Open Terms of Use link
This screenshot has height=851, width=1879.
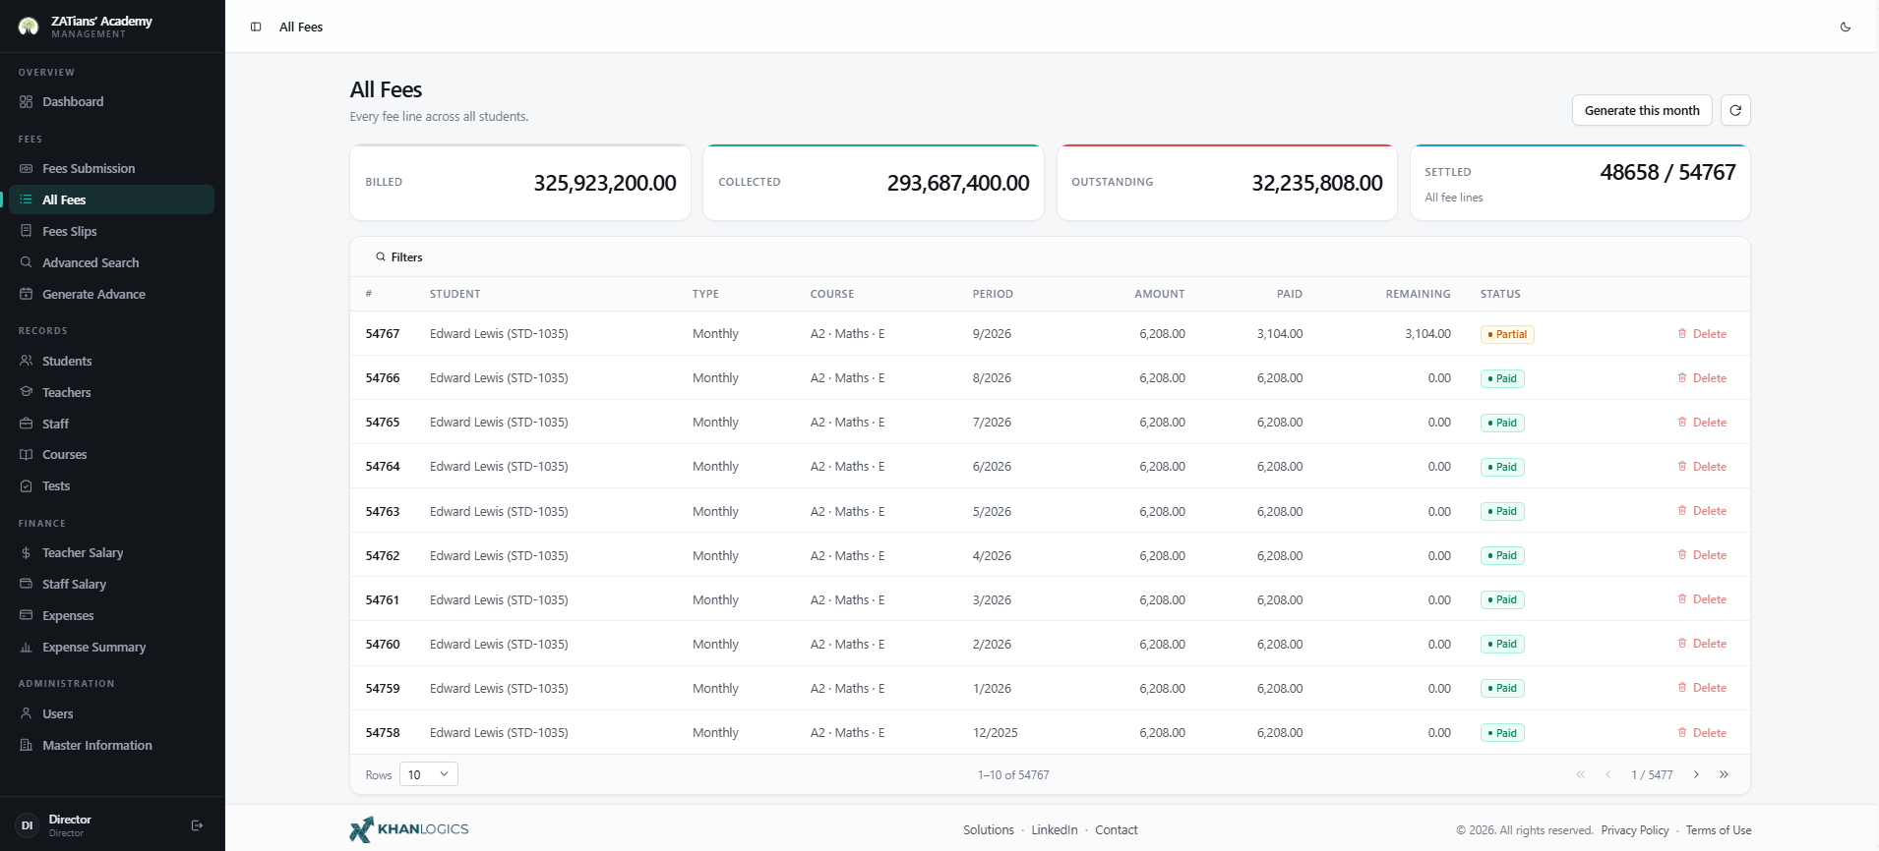pyautogui.click(x=1719, y=830)
